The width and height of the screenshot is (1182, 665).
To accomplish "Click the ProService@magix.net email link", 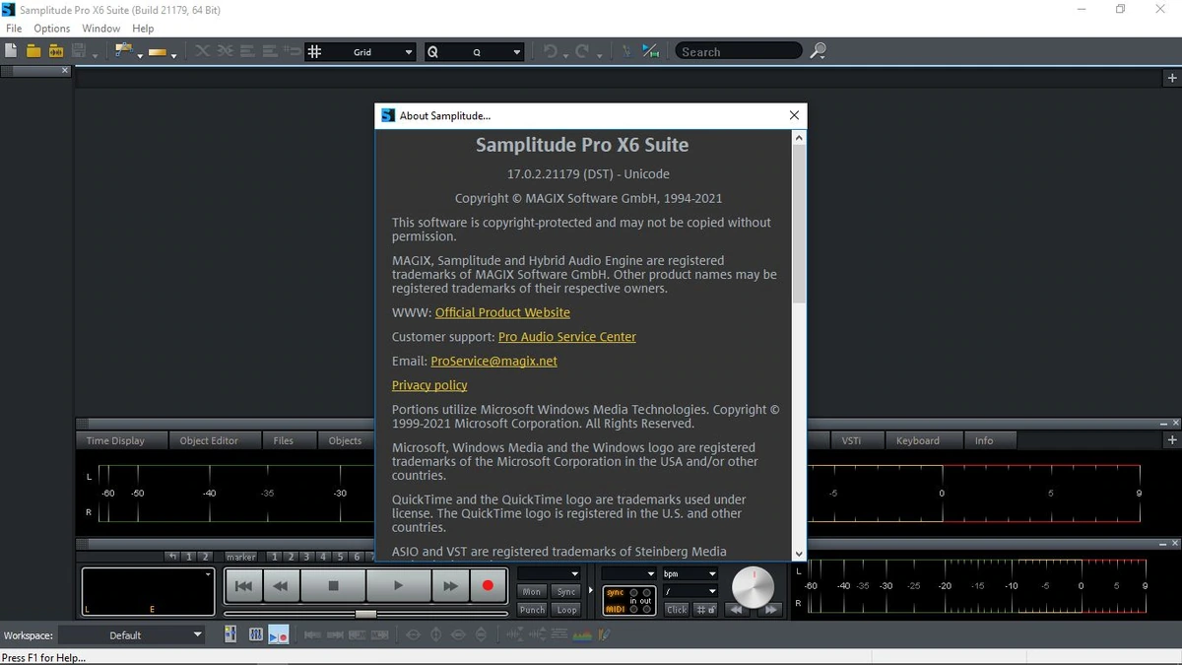I will click(493, 362).
